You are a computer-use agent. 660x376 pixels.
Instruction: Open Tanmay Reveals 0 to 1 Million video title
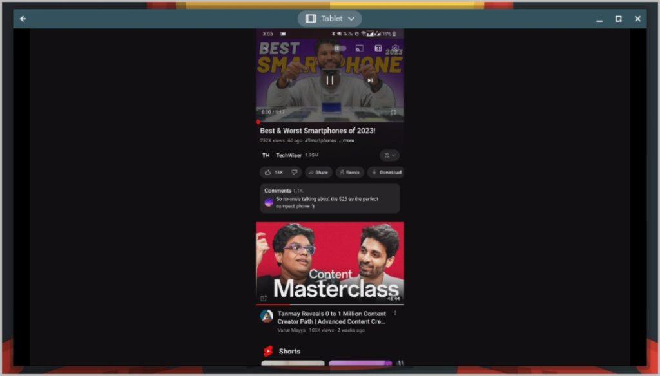click(x=332, y=317)
